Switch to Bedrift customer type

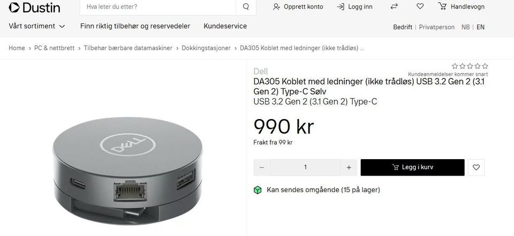403,27
